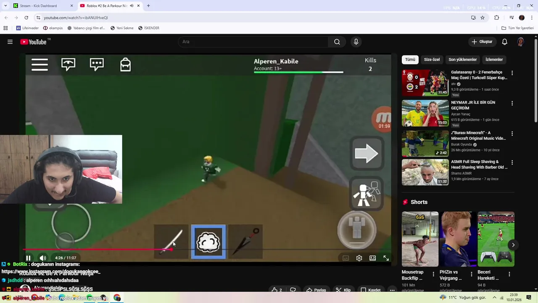
Task: Open the tab search dropdown arrow
Action: click(x=5, y=6)
